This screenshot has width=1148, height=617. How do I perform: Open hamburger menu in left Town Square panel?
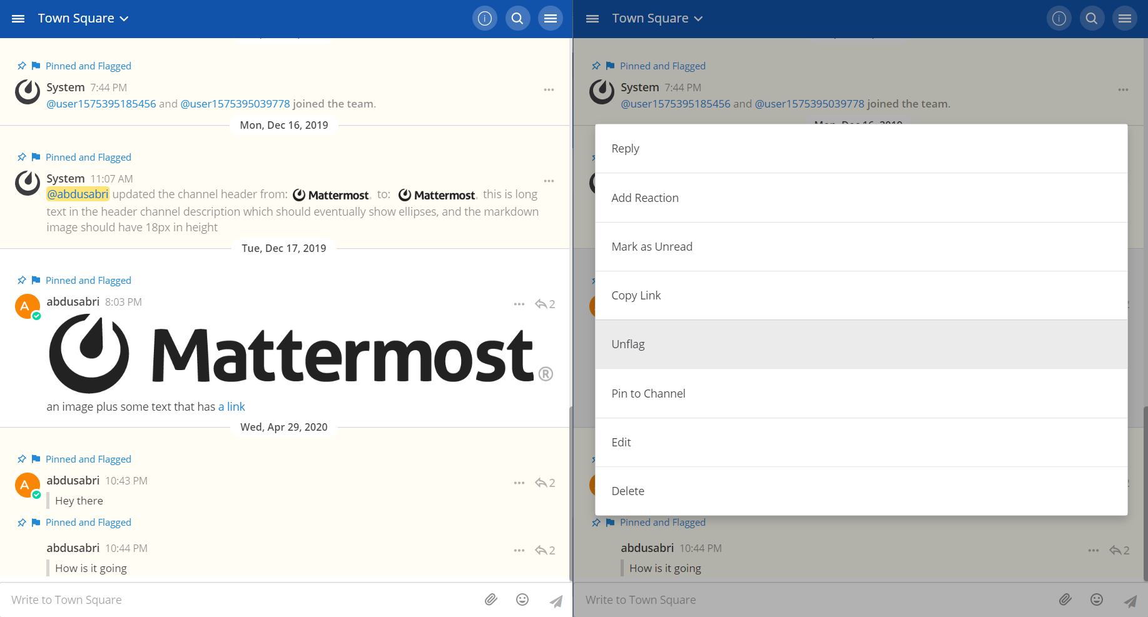(x=18, y=19)
